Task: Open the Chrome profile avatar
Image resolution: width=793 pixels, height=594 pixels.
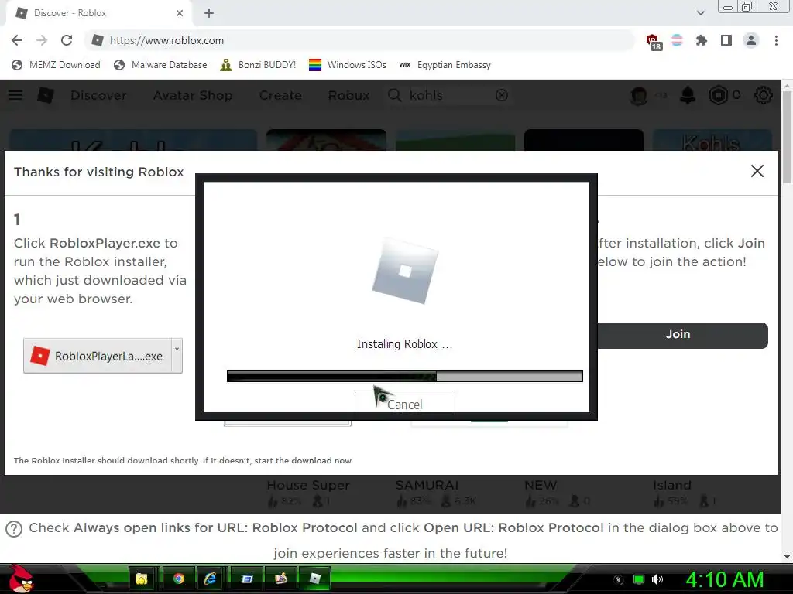Action: pyautogui.click(x=751, y=40)
